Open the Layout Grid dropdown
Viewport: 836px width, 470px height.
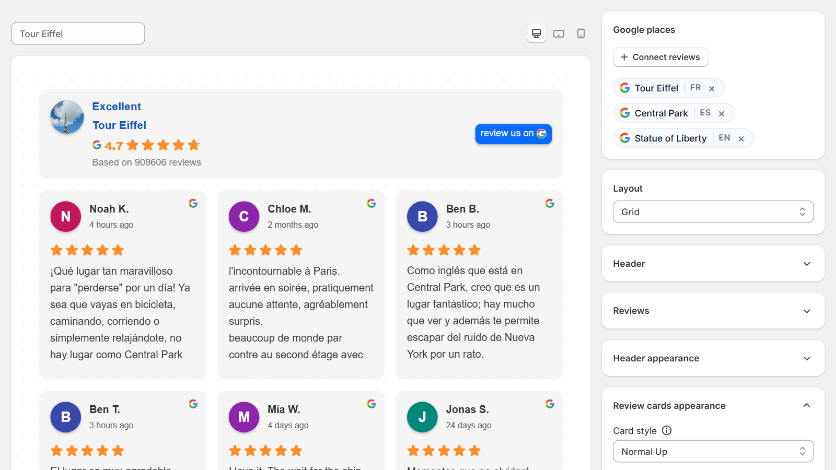pyautogui.click(x=713, y=211)
